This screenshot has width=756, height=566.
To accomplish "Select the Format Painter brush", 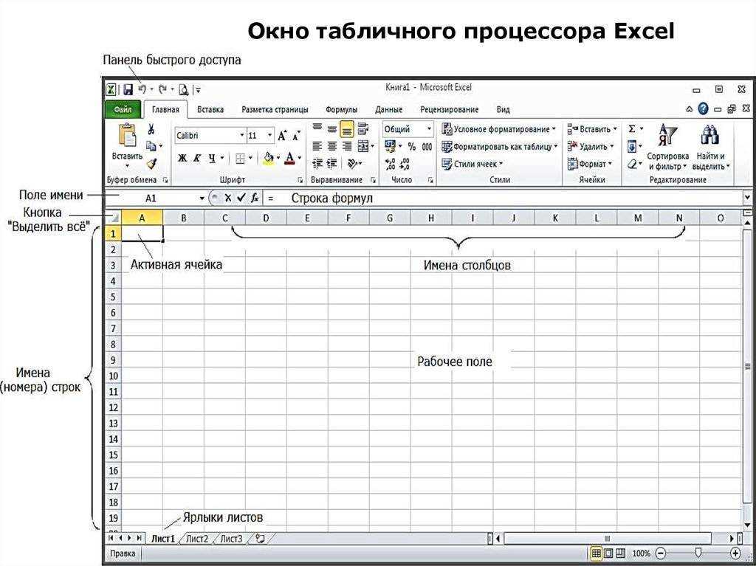I will pos(151,164).
